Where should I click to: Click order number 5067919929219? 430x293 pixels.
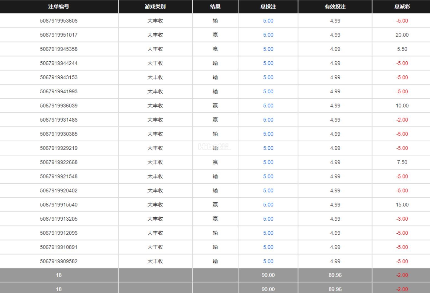[59, 148]
